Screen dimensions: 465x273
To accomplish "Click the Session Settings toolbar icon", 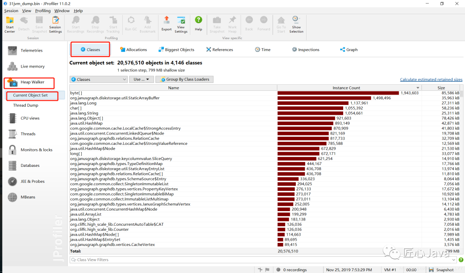I will 55,25.
